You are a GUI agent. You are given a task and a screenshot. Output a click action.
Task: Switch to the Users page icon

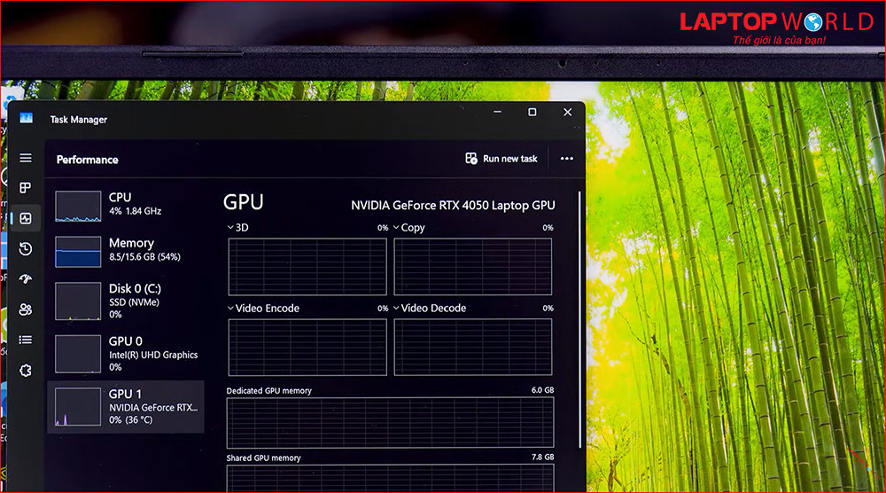click(x=26, y=309)
